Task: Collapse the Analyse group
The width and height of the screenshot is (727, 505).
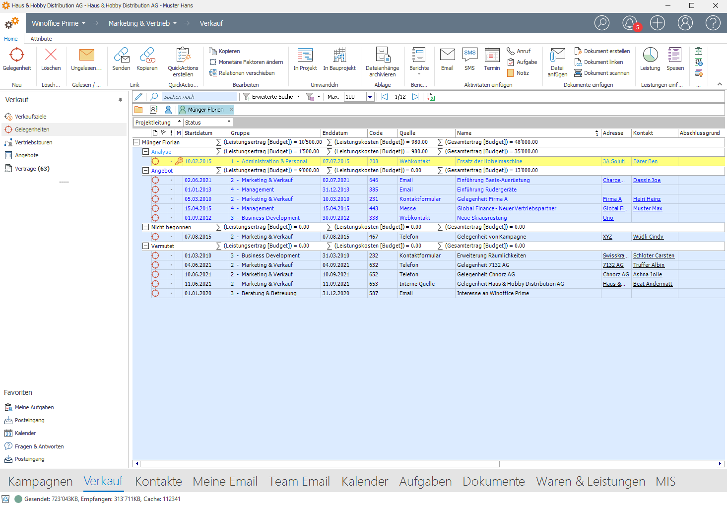Action: point(145,151)
